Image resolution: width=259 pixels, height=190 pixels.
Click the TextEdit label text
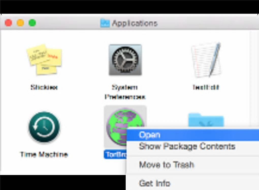pos(206,87)
